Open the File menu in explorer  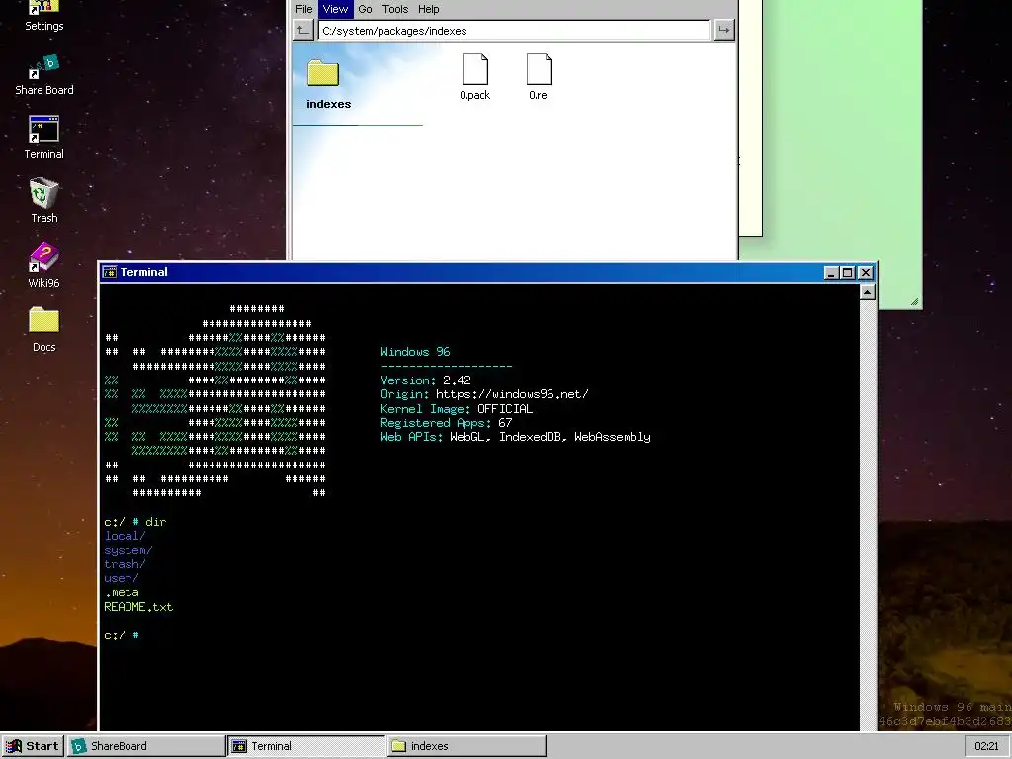tap(304, 9)
